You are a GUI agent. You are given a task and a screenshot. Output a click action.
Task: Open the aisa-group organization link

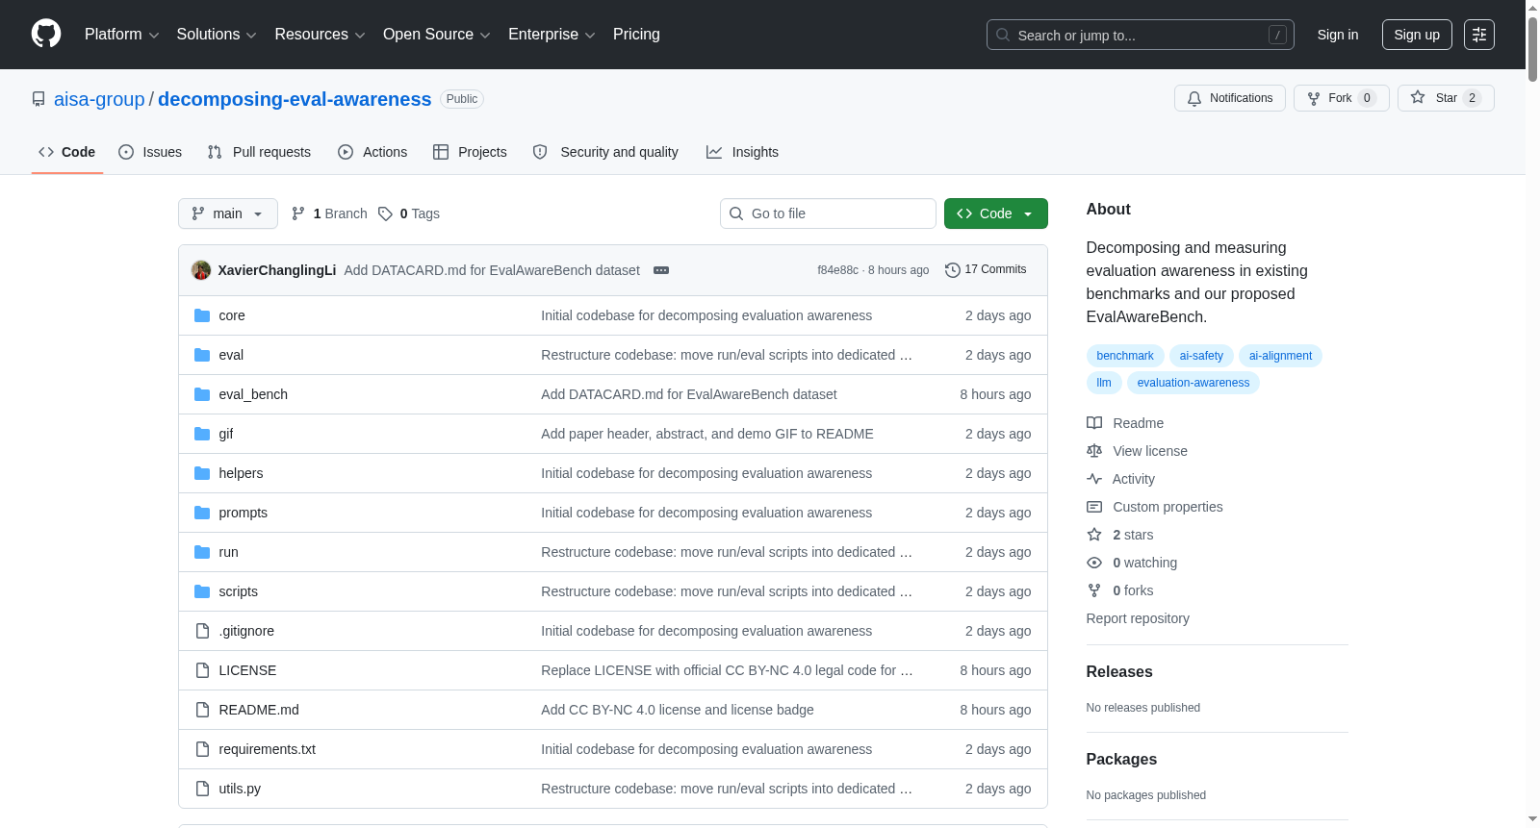tap(99, 99)
